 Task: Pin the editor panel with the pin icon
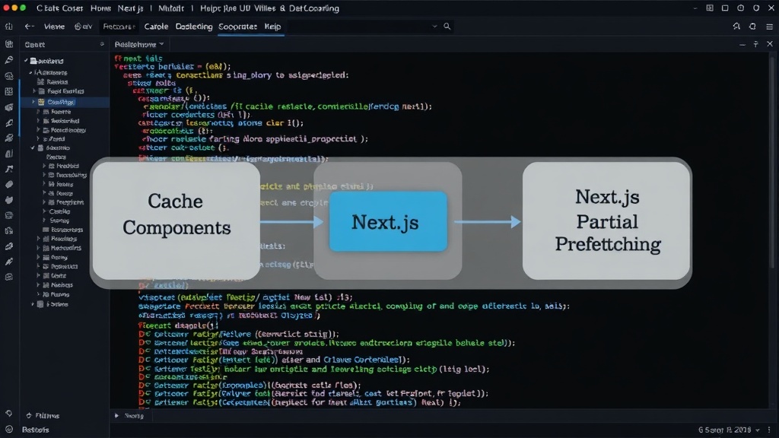tap(755, 44)
